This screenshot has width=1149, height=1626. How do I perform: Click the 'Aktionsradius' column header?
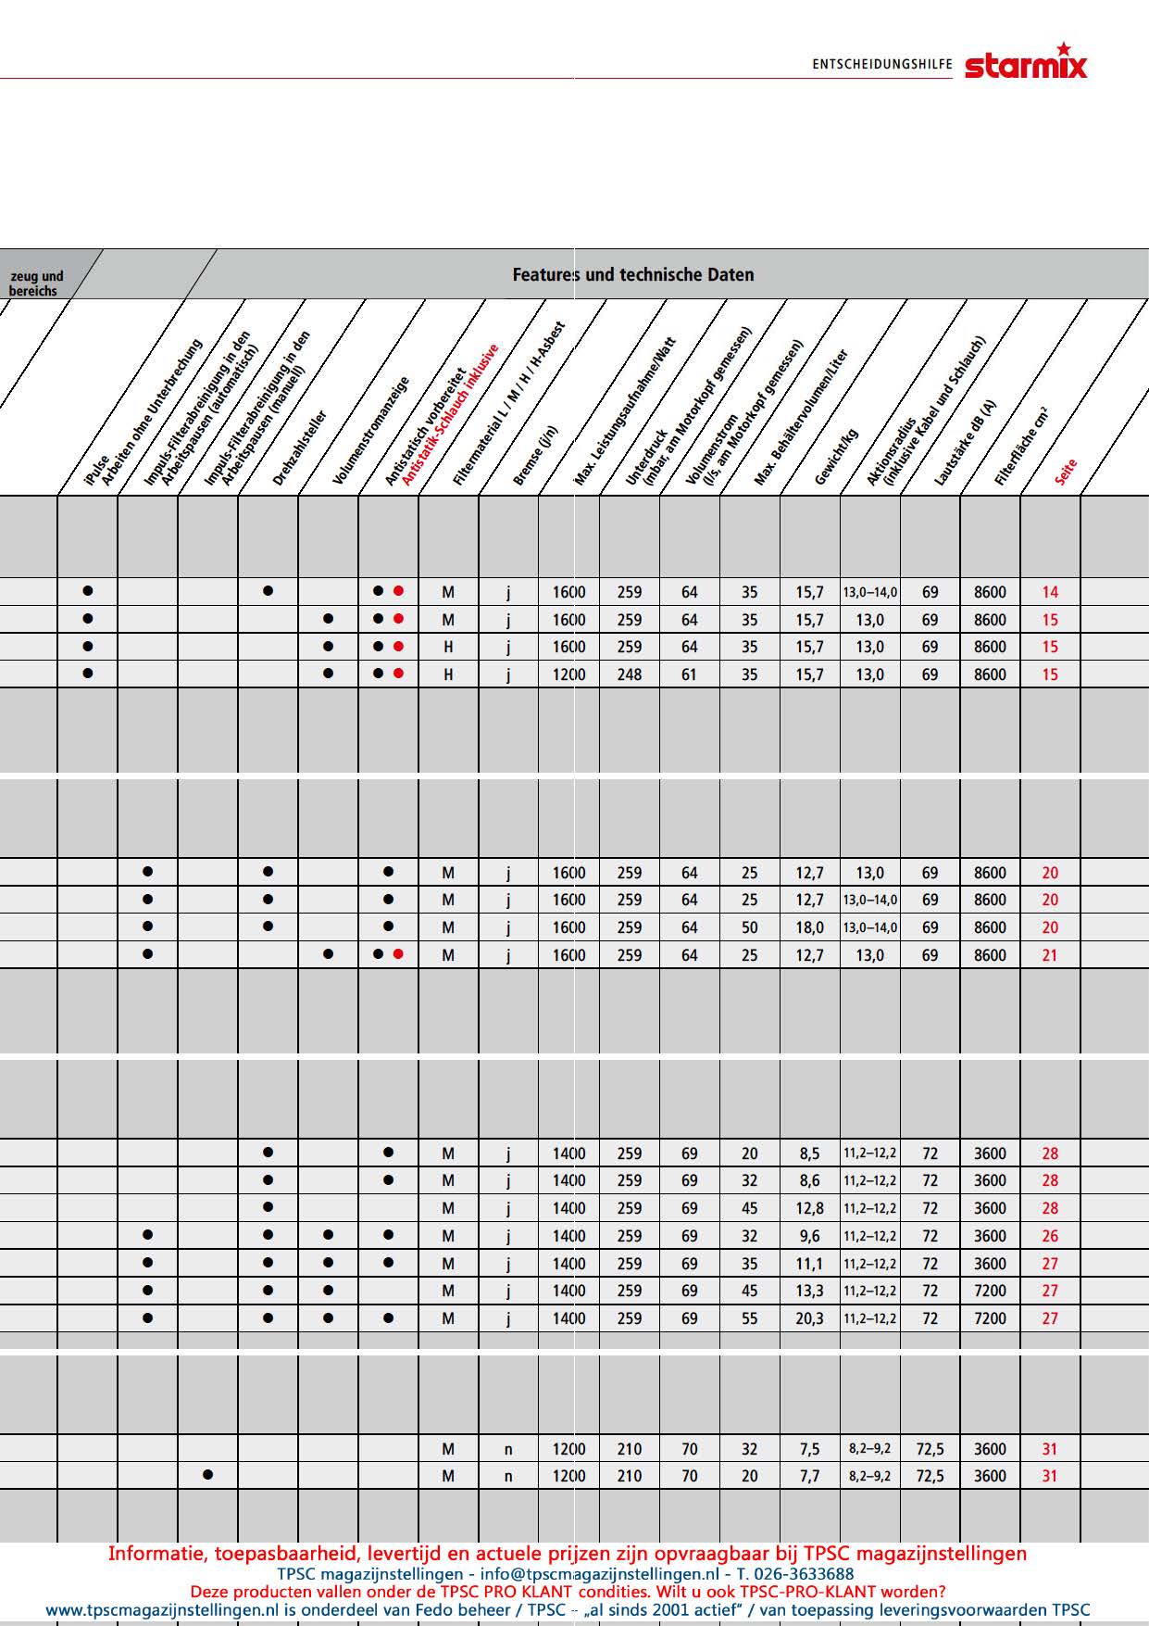pyautogui.click(x=892, y=450)
